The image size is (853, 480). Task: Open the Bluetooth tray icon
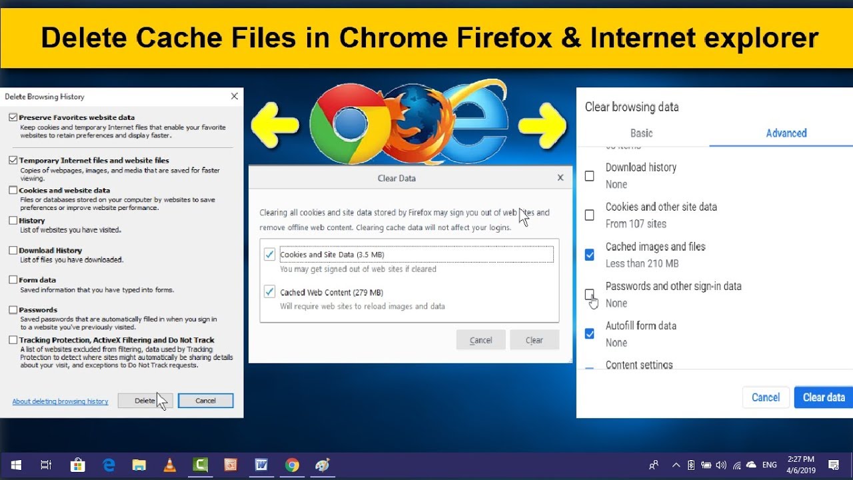pos(691,465)
